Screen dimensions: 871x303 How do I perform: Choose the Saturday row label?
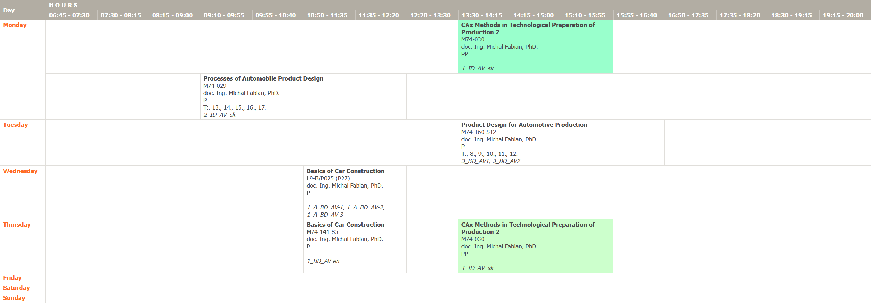coord(17,288)
